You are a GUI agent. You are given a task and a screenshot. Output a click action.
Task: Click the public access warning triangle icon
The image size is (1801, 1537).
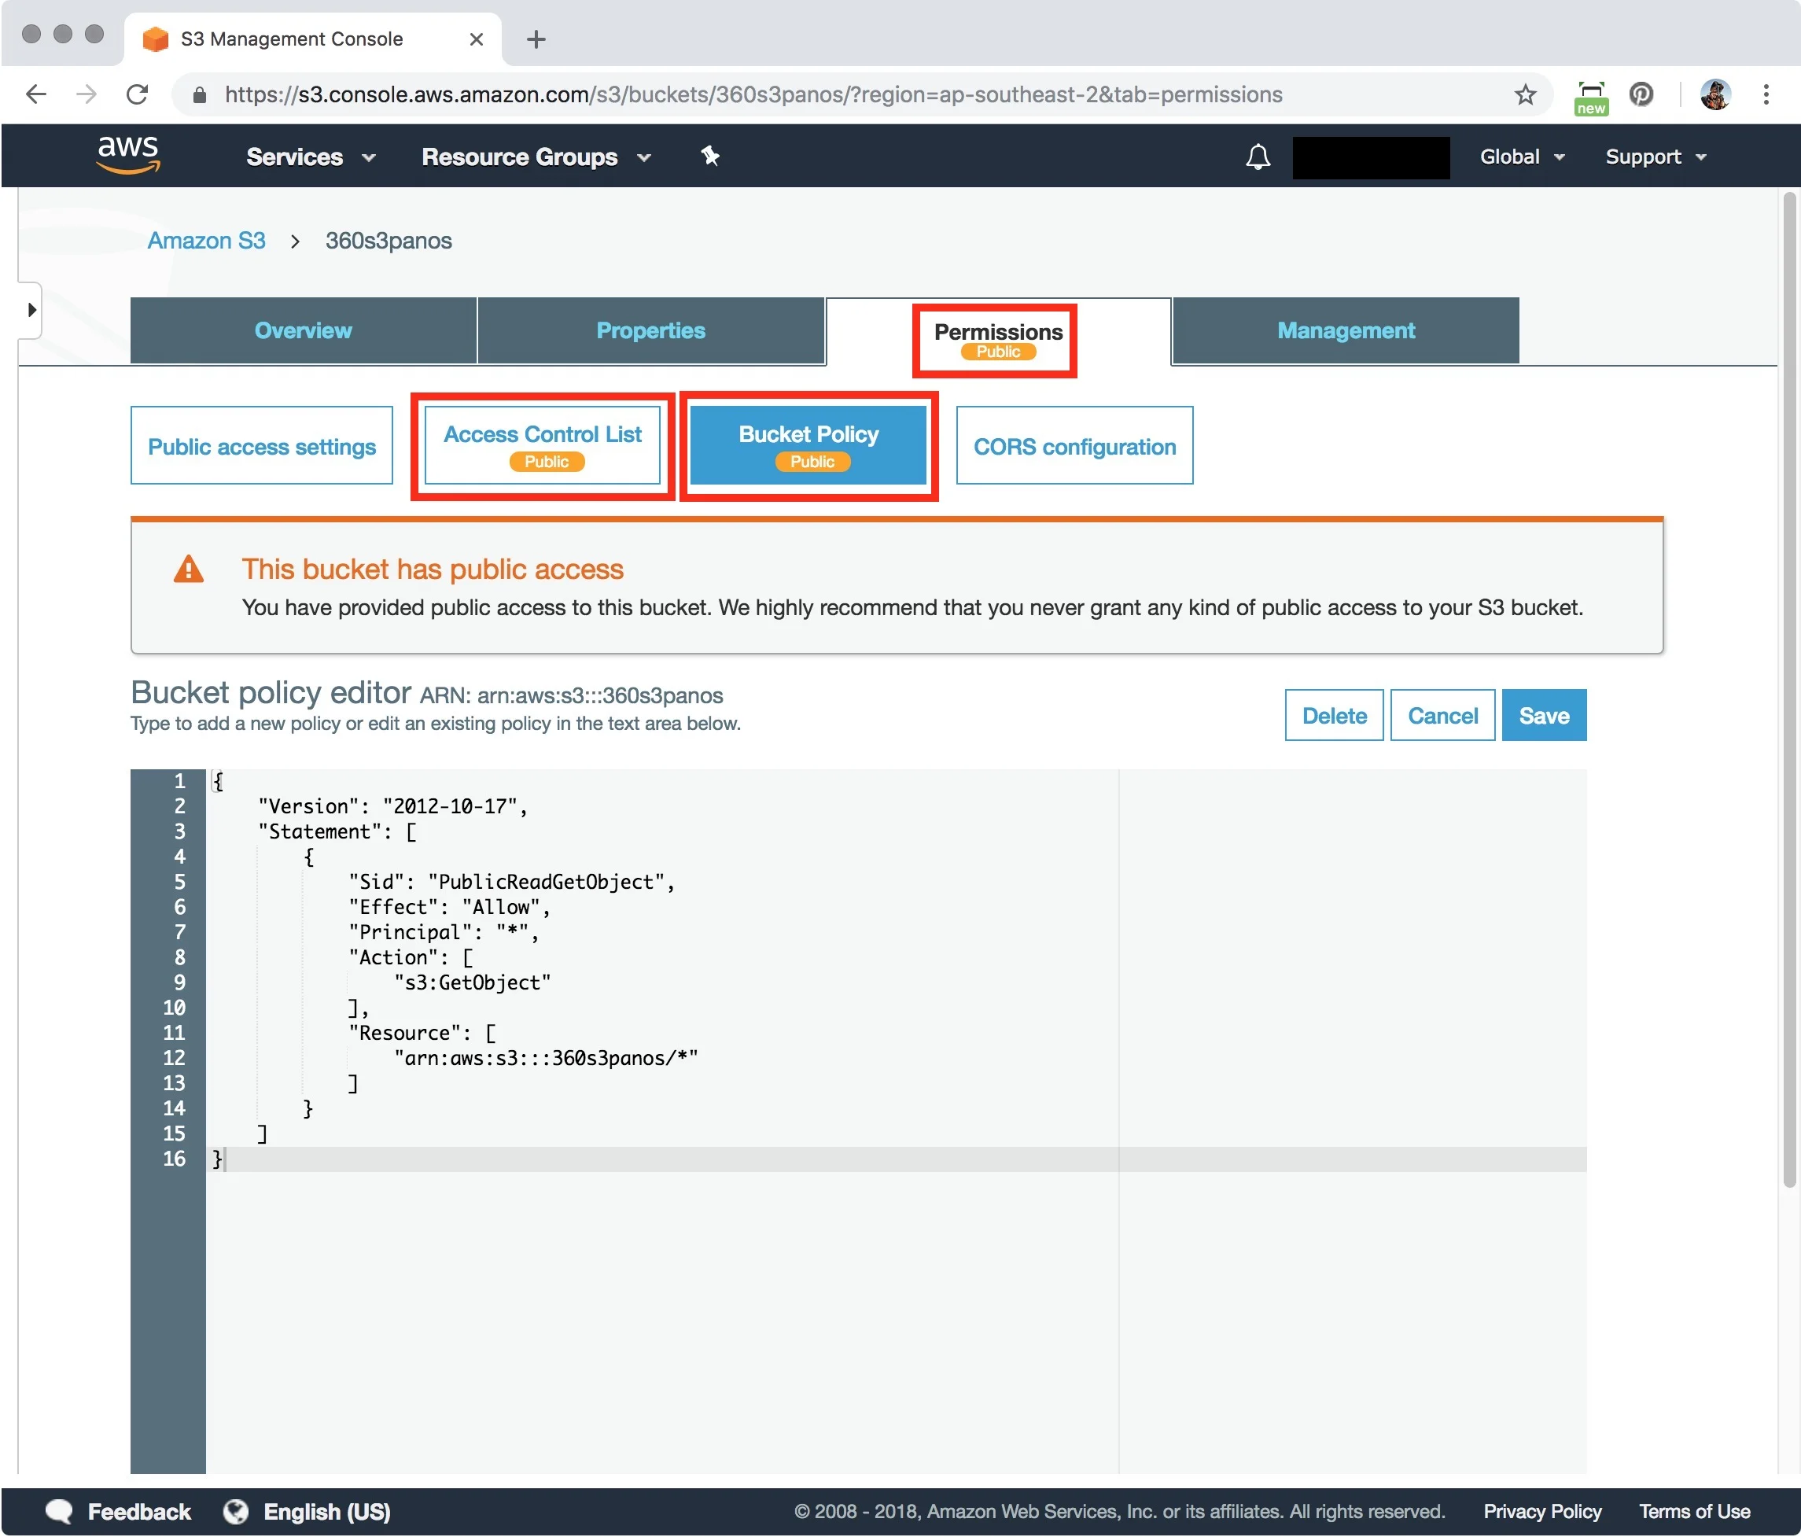(x=189, y=569)
